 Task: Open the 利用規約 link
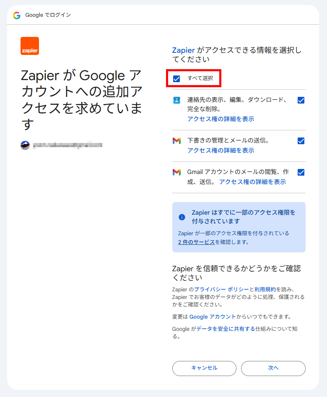265,289
